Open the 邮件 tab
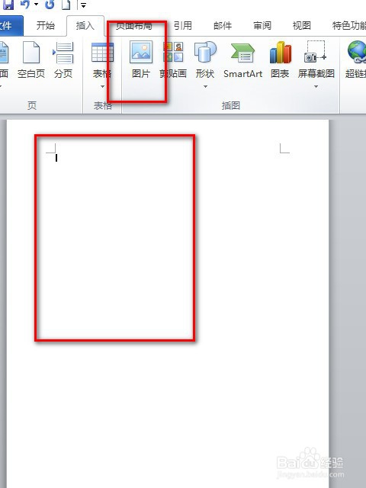Viewport: 366px width, 488px height. click(223, 25)
